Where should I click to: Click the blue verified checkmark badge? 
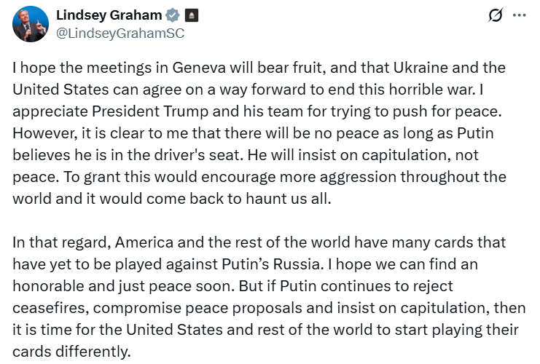[x=173, y=15]
